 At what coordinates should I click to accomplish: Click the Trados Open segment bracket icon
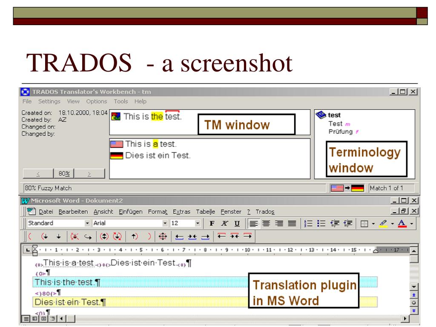pyautogui.click(x=30, y=237)
